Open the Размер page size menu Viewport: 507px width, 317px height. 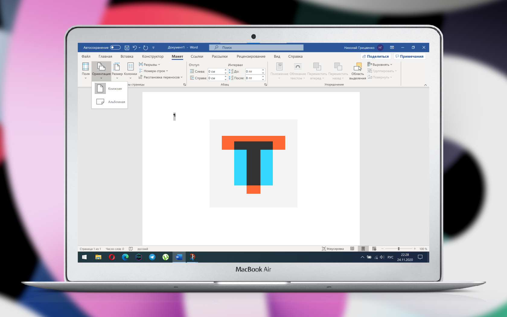pos(117,71)
